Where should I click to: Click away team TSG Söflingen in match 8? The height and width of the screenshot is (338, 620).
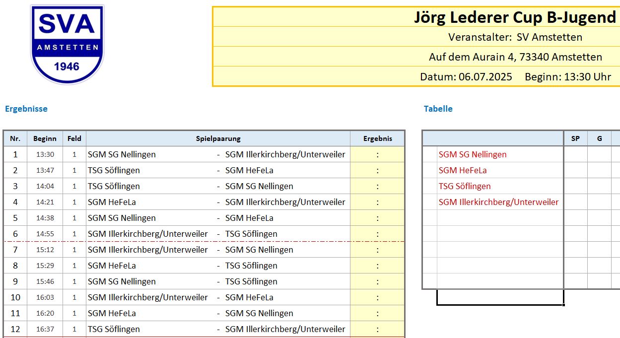(x=251, y=266)
